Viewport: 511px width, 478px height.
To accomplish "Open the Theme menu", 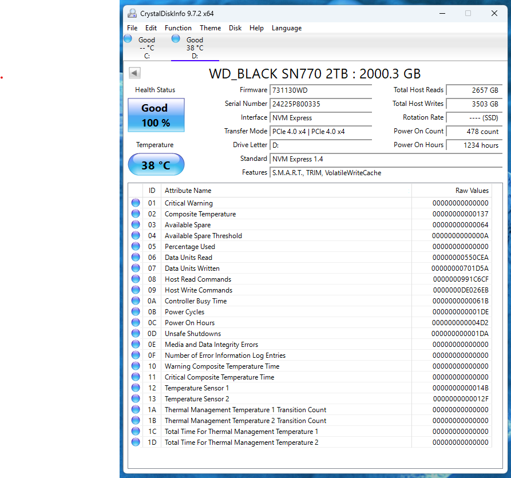I will pos(210,28).
